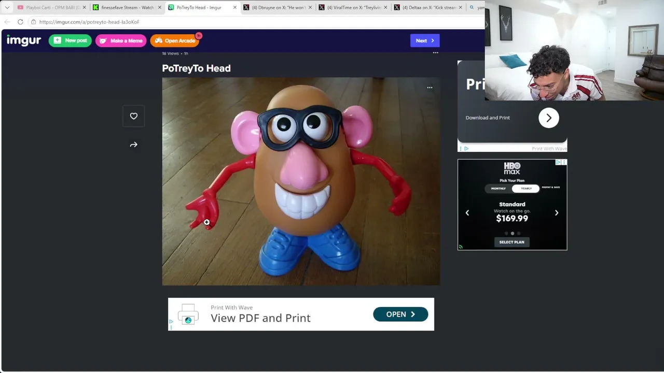Click View PDF and Print ad text
This screenshot has width=664, height=373.
[x=260, y=318]
